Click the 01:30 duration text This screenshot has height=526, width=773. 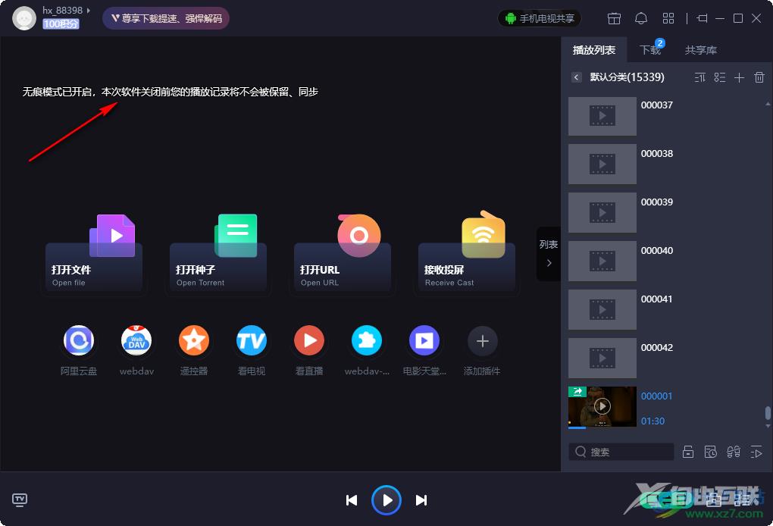pyautogui.click(x=653, y=421)
